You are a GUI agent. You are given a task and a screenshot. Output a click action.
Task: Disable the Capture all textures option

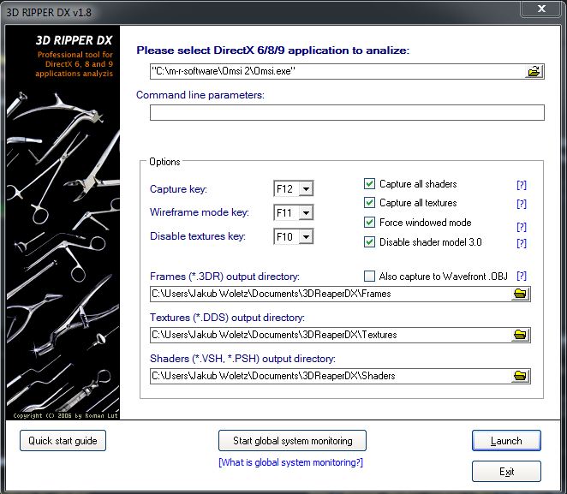[x=370, y=203]
